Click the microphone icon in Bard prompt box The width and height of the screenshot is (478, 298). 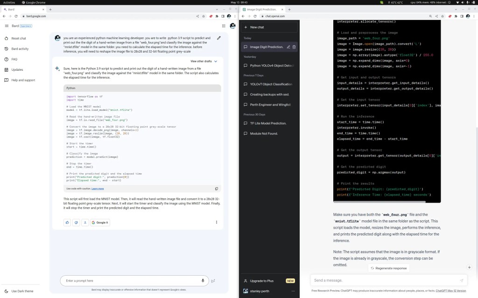(203, 281)
